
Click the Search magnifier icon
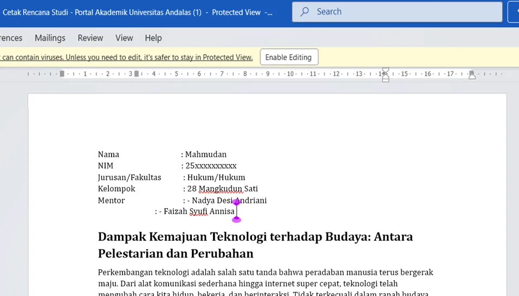304,11
